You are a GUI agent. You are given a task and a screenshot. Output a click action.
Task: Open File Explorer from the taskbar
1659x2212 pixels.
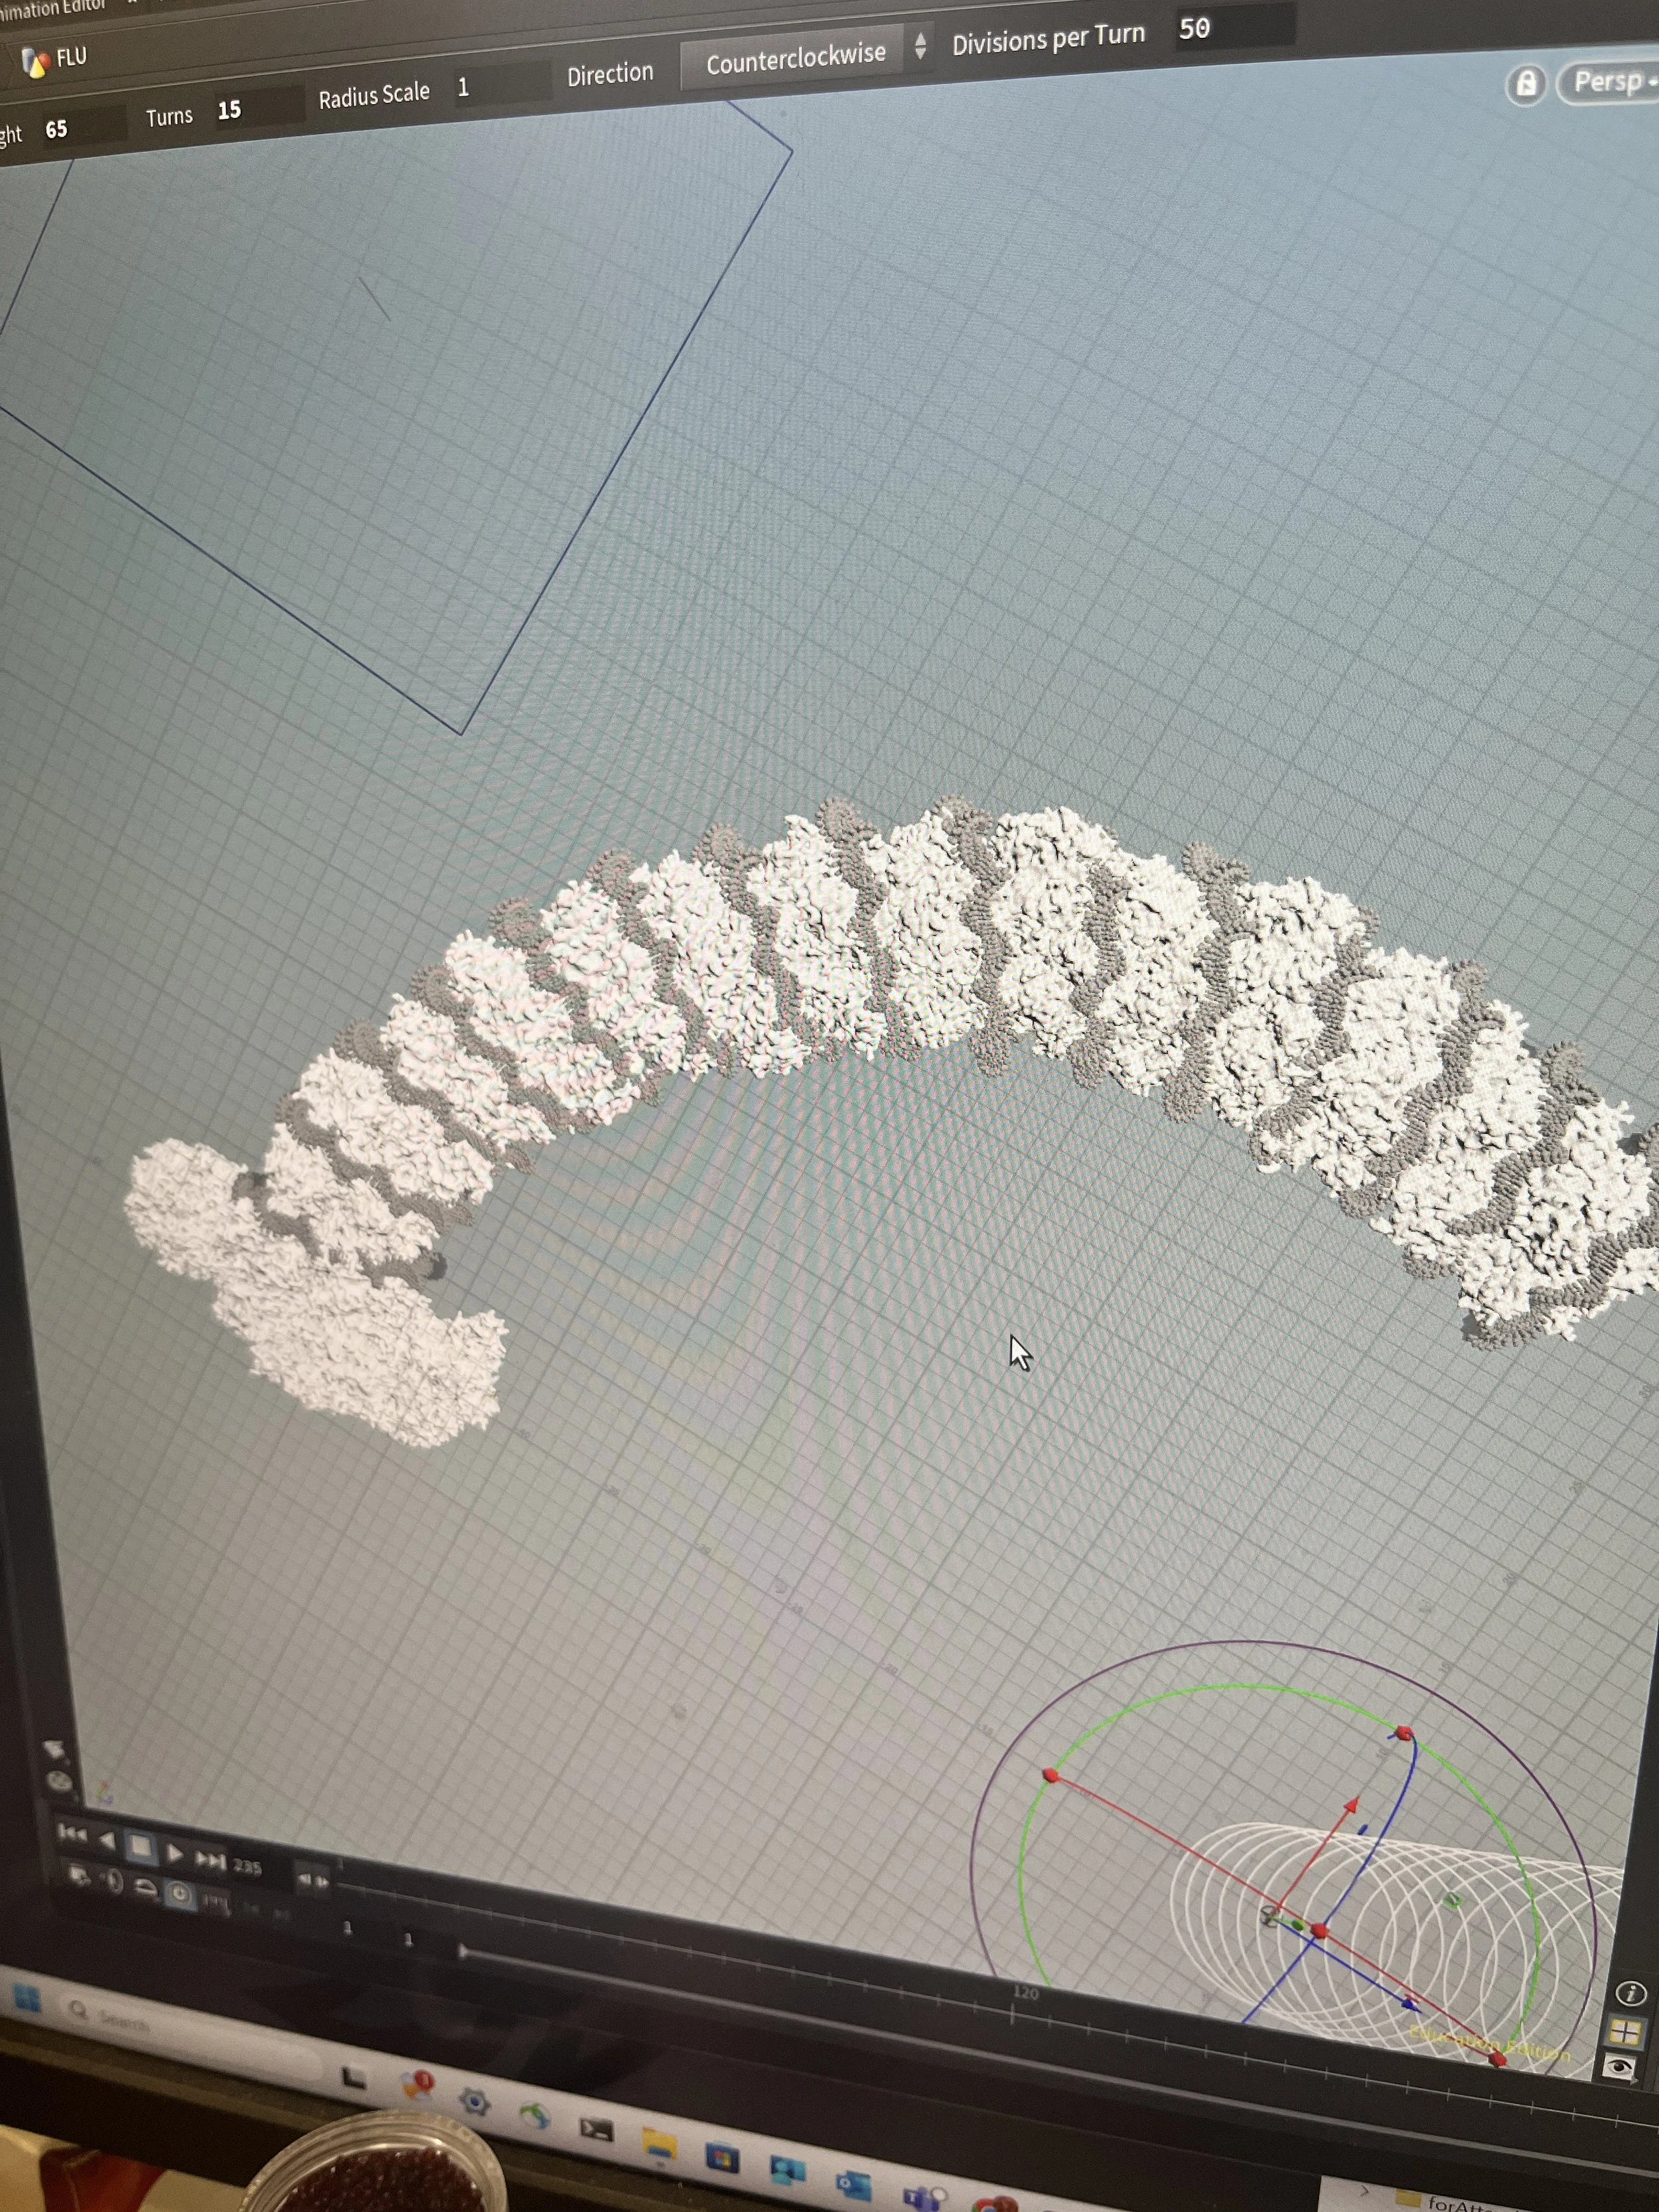tap(659, 2144)
